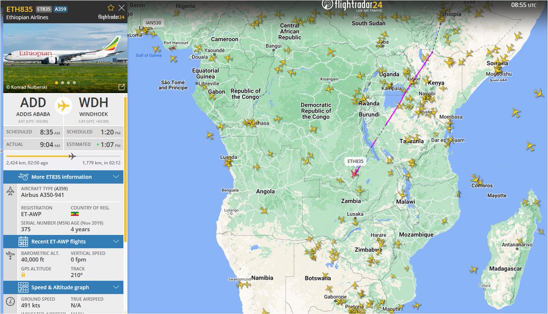Click the Konrad Nolberski photo credit
The height and width of the screenshot is (314, 548).
27,87
